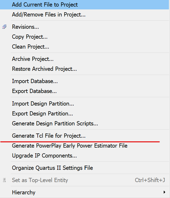Click Generate Tcl File for Project
The height and width of the screenshot is (198, 170).
click(49, 136)
